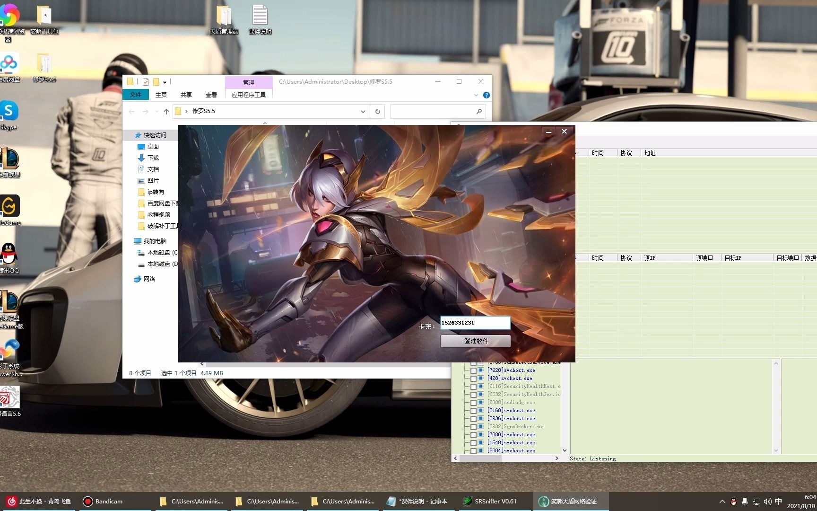Open the 破解工具包 desktop folder

[44, 20]
